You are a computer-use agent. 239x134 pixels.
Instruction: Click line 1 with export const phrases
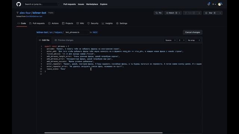point(57,46)
